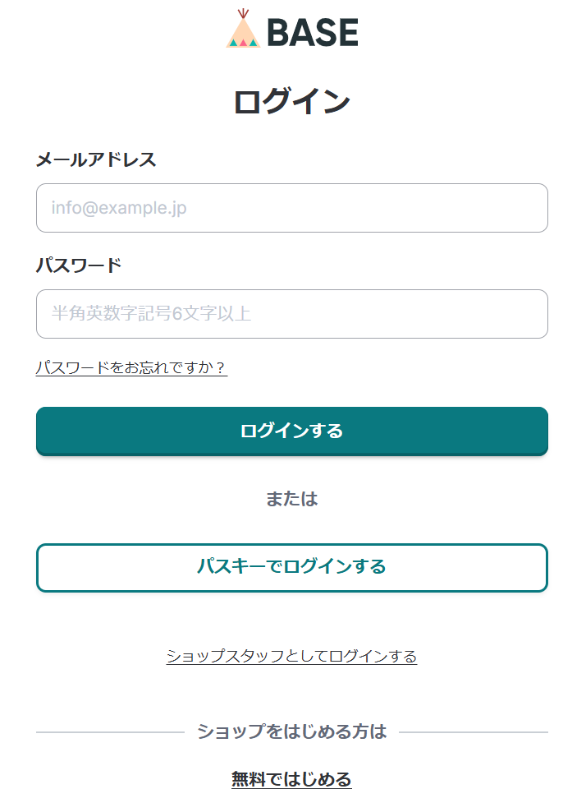This screenshot has width=586, height=789.
Task: Open ショップスタッフとしてログインする link
Action: pos(291,656)
